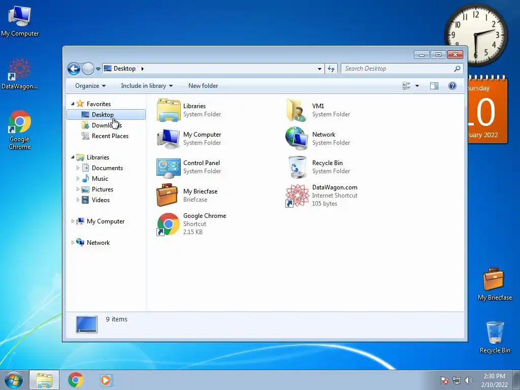
Task: Open the recent pages dropdown arrow
Action: click(98, 69)
